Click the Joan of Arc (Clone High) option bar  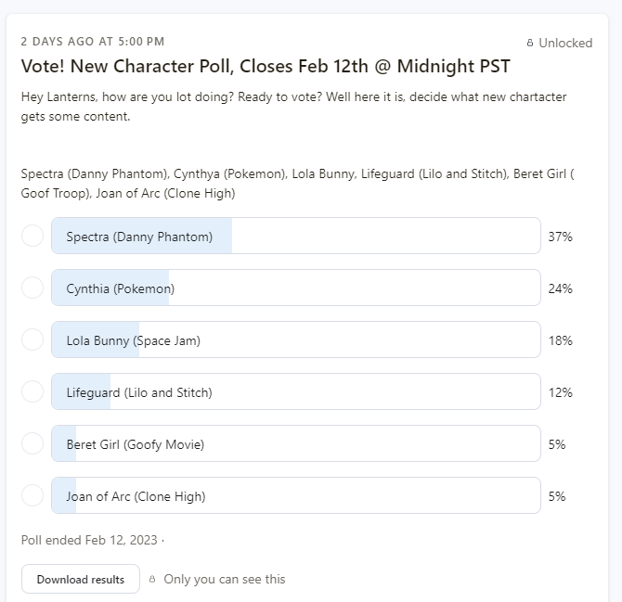[296, 495]
